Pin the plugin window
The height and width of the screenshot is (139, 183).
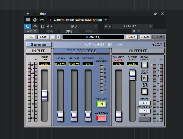[155, 14]
